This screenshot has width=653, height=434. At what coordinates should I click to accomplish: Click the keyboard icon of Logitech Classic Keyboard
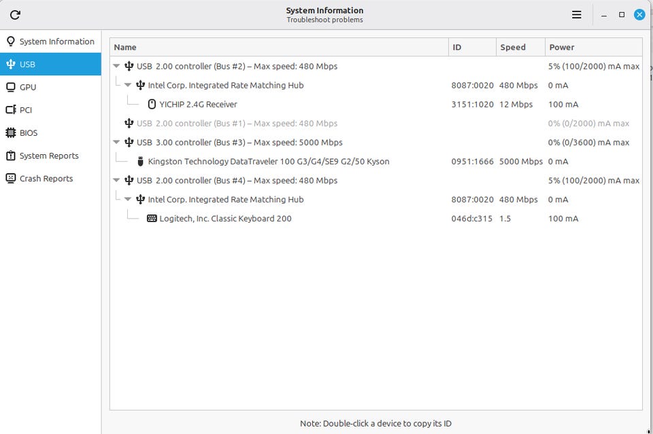152,218
